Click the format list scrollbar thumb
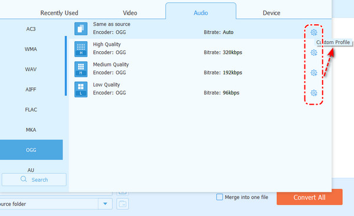This screenshot has height=216, width=354. (x=65, y=66)
